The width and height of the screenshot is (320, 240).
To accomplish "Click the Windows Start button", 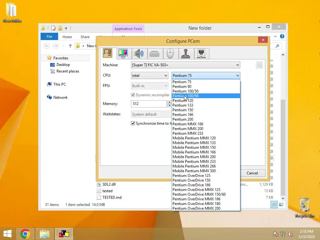I will click(7, 234).
